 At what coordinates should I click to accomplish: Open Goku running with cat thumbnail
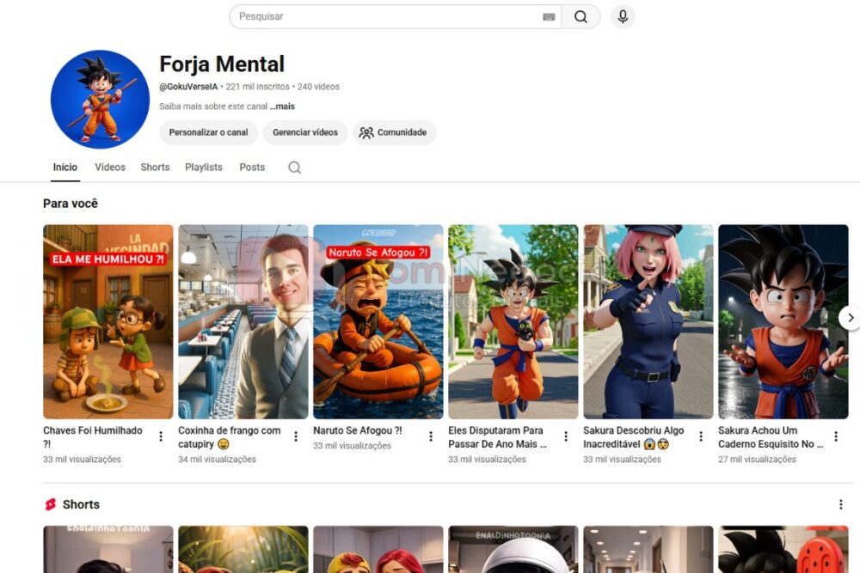(513, 321)
